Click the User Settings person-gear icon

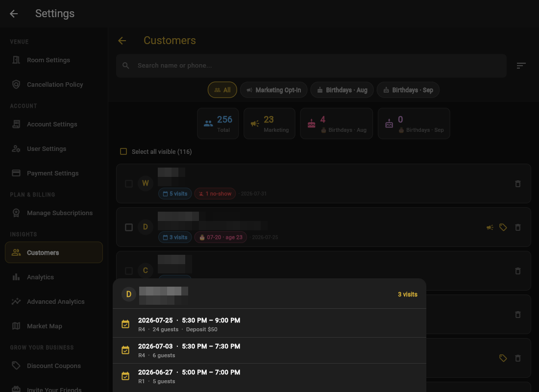(x=16, y=148)
